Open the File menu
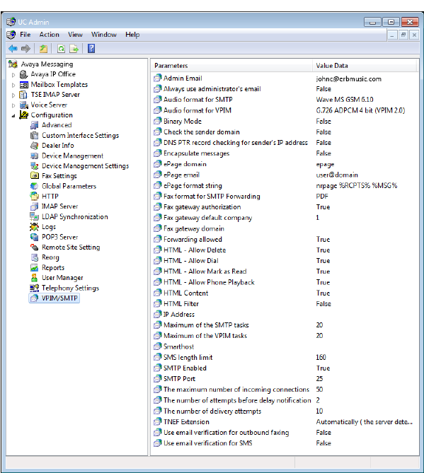Screen dimensions: 424x473 pyautogui.click(x=25, y=35)
